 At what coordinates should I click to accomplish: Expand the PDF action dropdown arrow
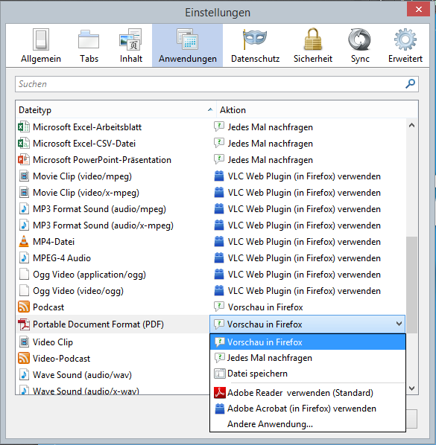click(399, 324)
